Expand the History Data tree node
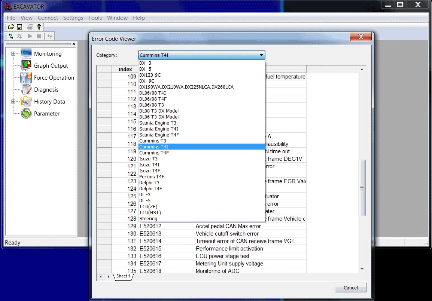This screenshot has width=432, height=301. [x=13, y=102]
